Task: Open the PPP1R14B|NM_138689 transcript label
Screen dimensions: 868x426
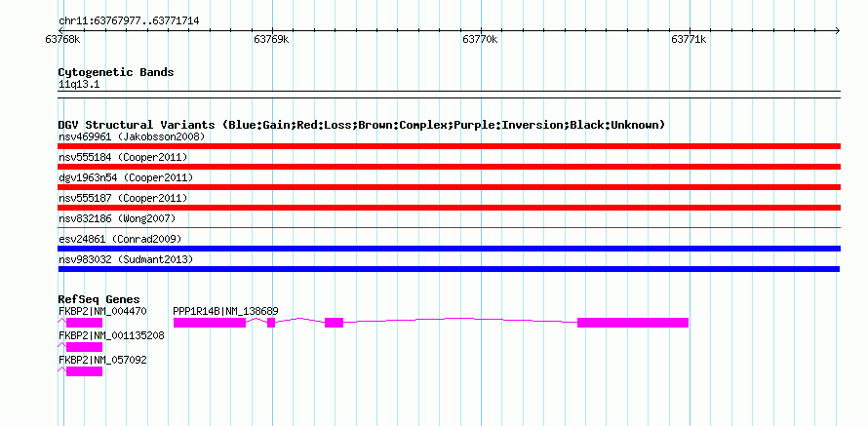Action: 226,312
